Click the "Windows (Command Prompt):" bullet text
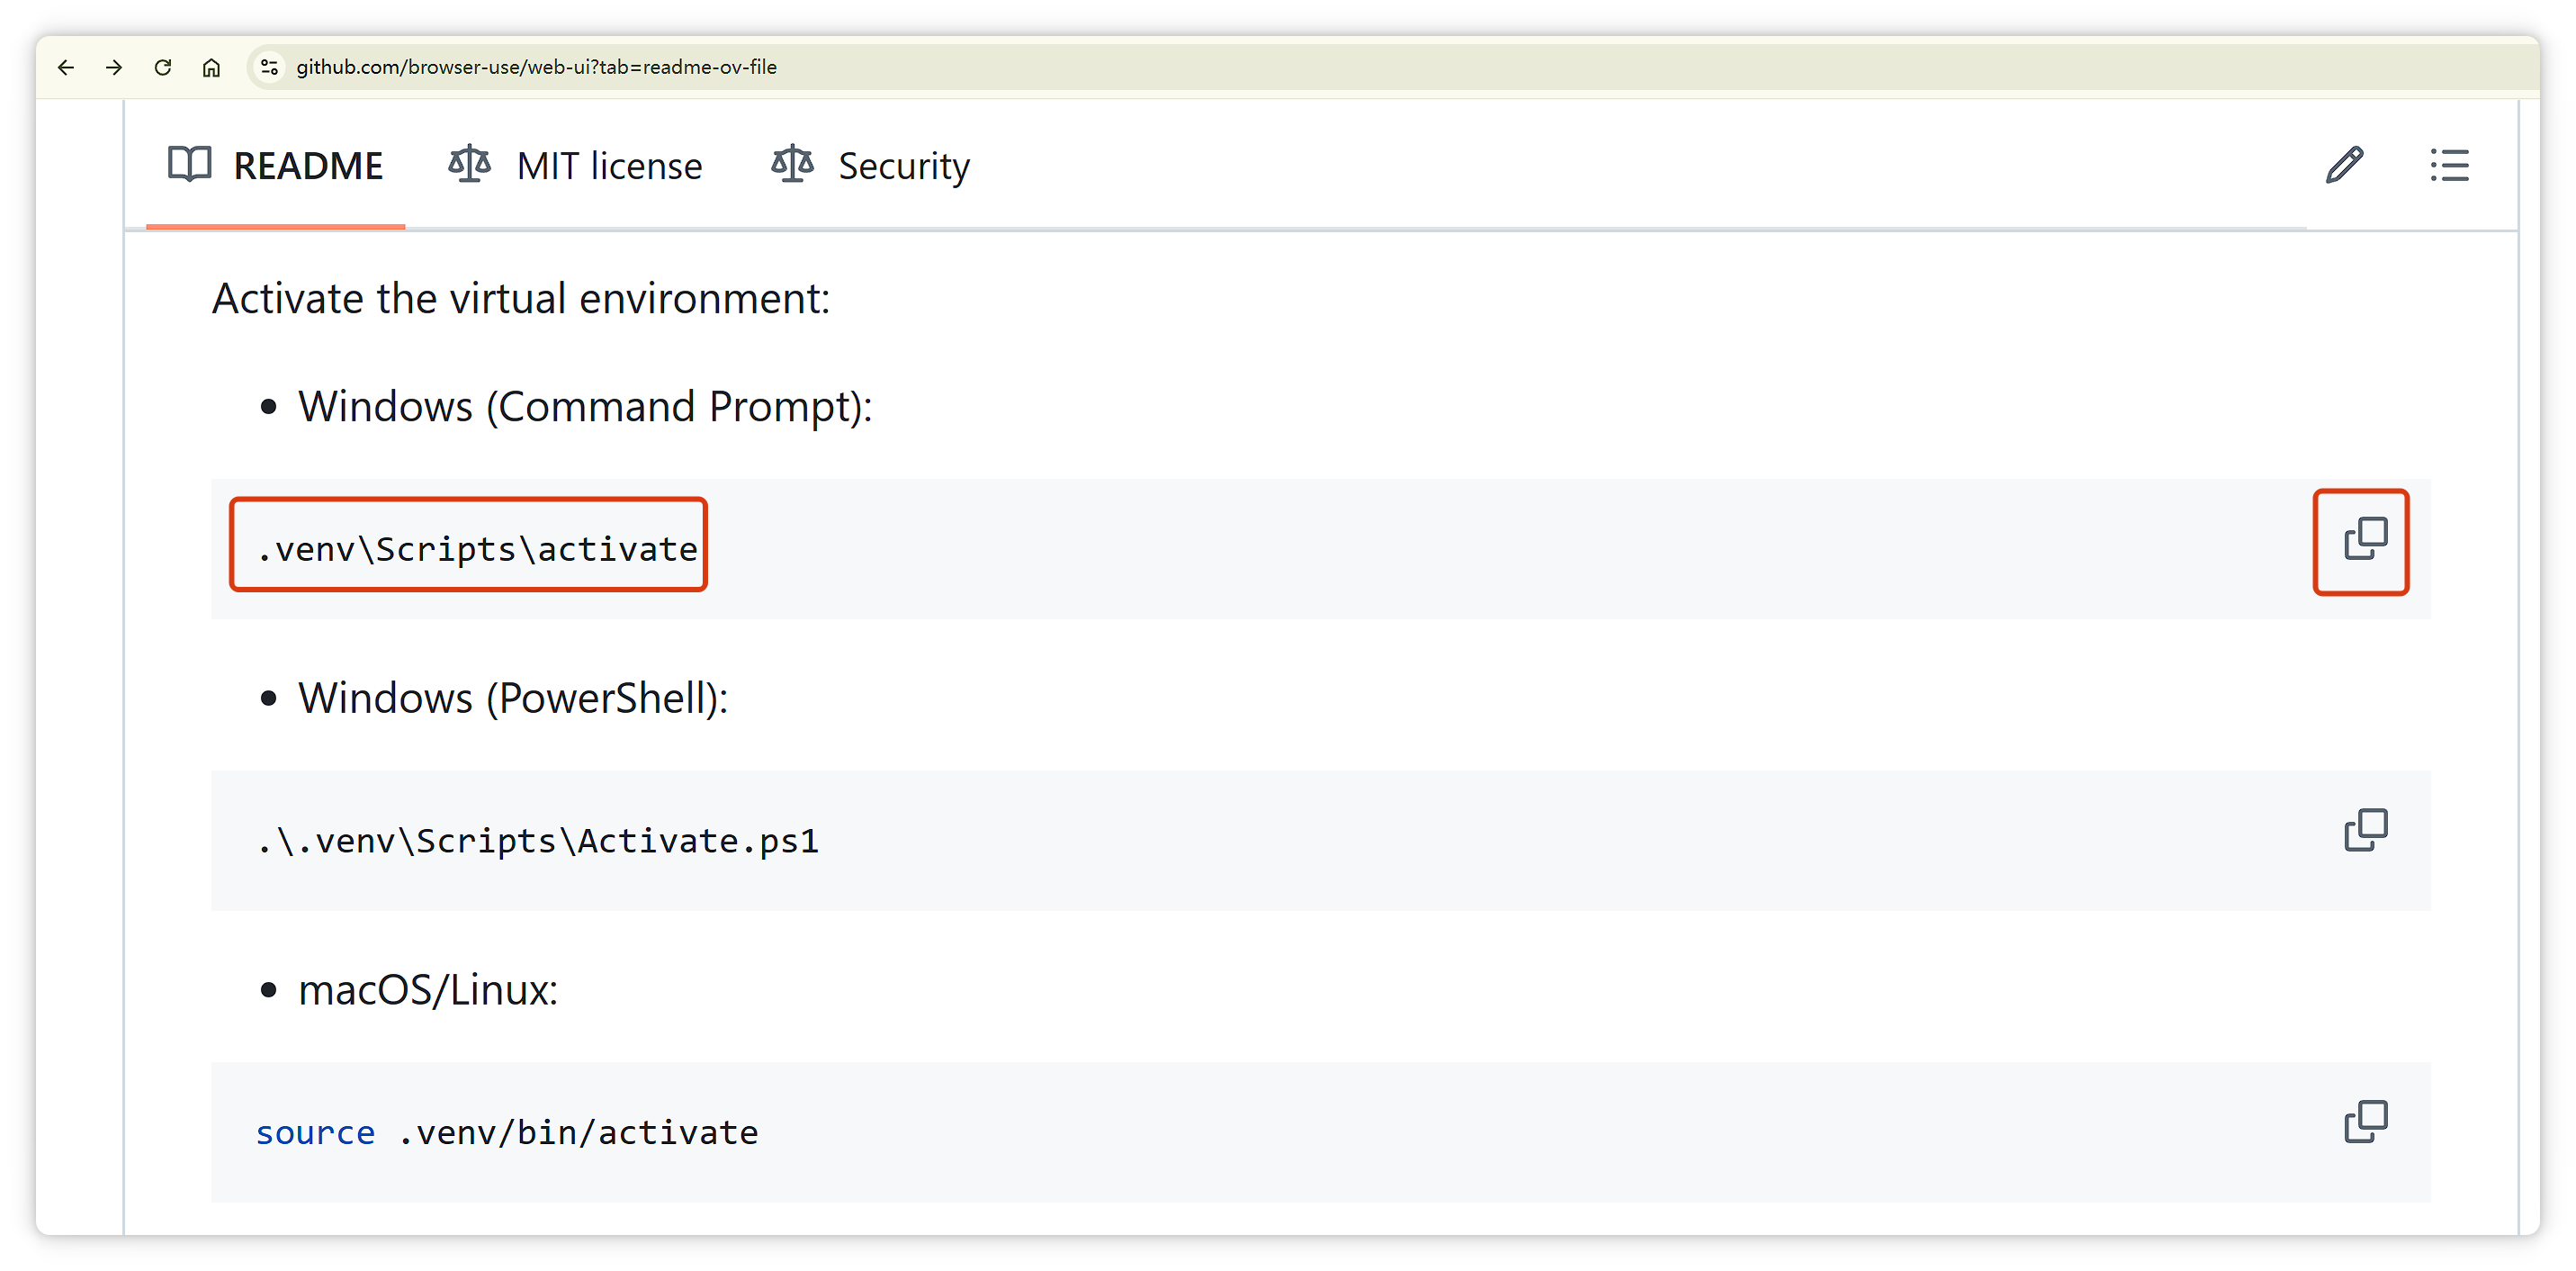 (x=585, y=408)
